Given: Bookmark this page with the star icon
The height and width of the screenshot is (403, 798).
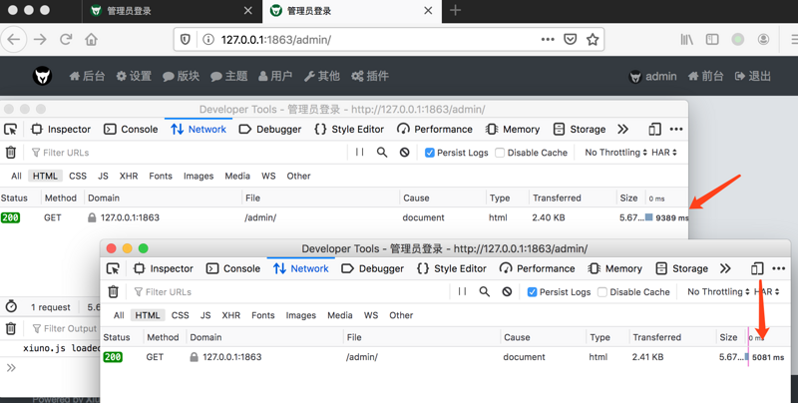Looking at the screenshot, I should point(593,39).
